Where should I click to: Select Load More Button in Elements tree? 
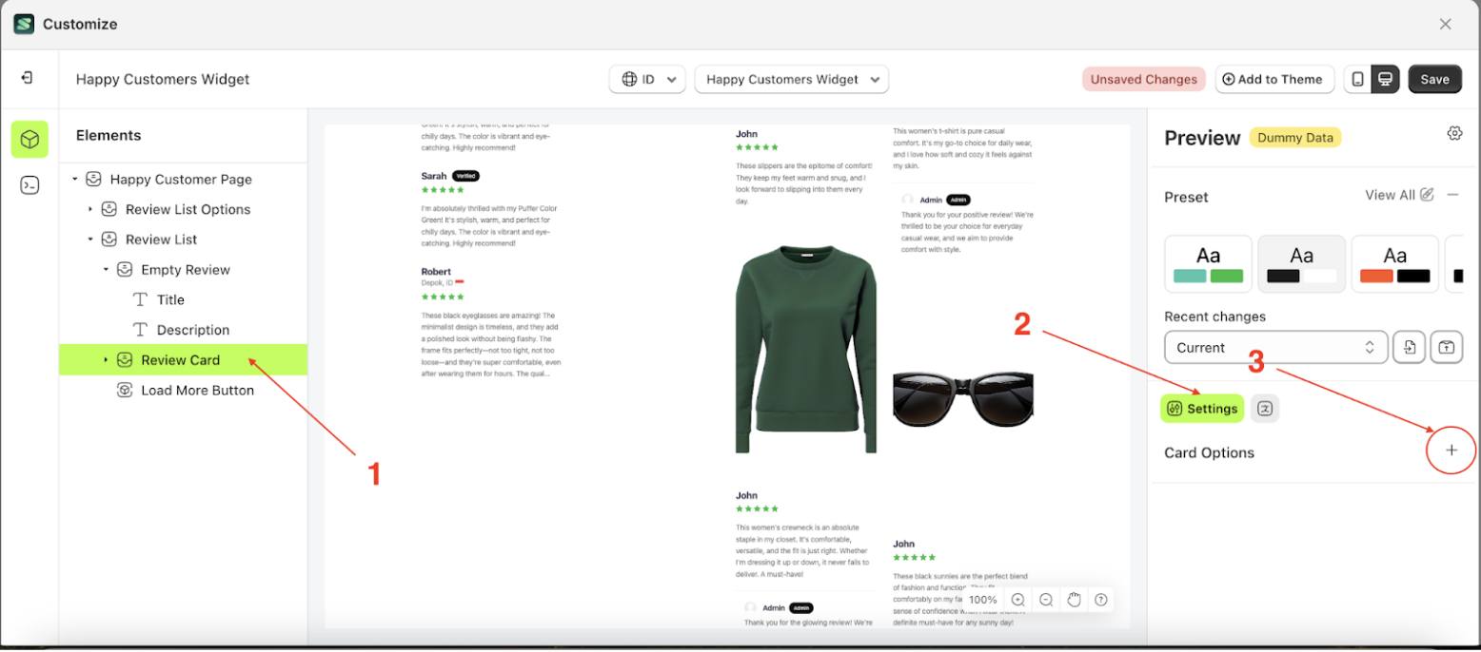(197, 391)
